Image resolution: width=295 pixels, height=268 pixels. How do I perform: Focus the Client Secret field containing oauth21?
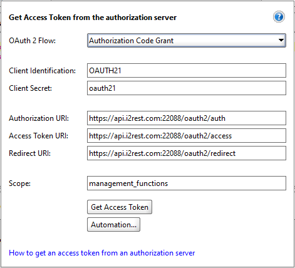187,88
